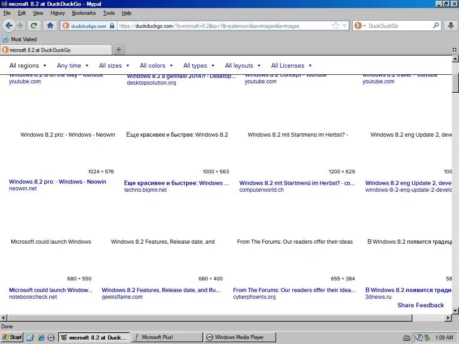459x344 pixels.
Task: Expand the All Licenses filter
Action: tap(291, 65)
